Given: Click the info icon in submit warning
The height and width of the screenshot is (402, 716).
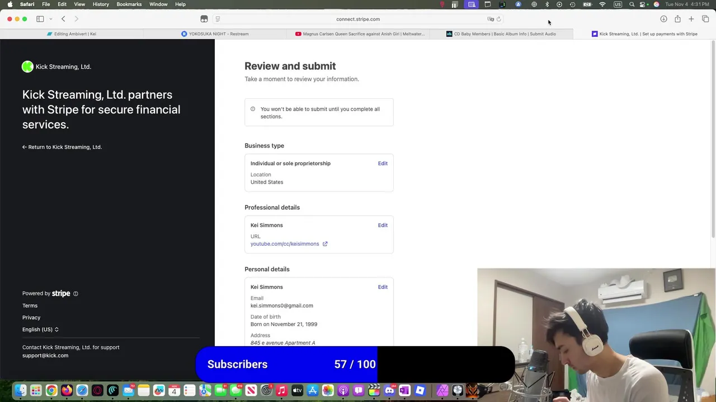Looking at the screenshot, I should (253, 109).
